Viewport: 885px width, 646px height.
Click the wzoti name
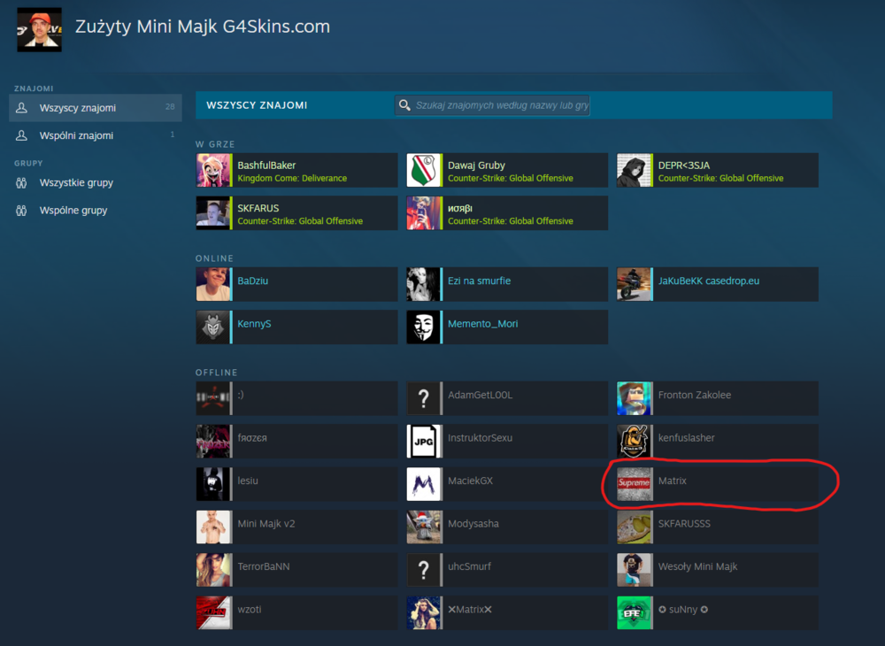coord(250,610)
